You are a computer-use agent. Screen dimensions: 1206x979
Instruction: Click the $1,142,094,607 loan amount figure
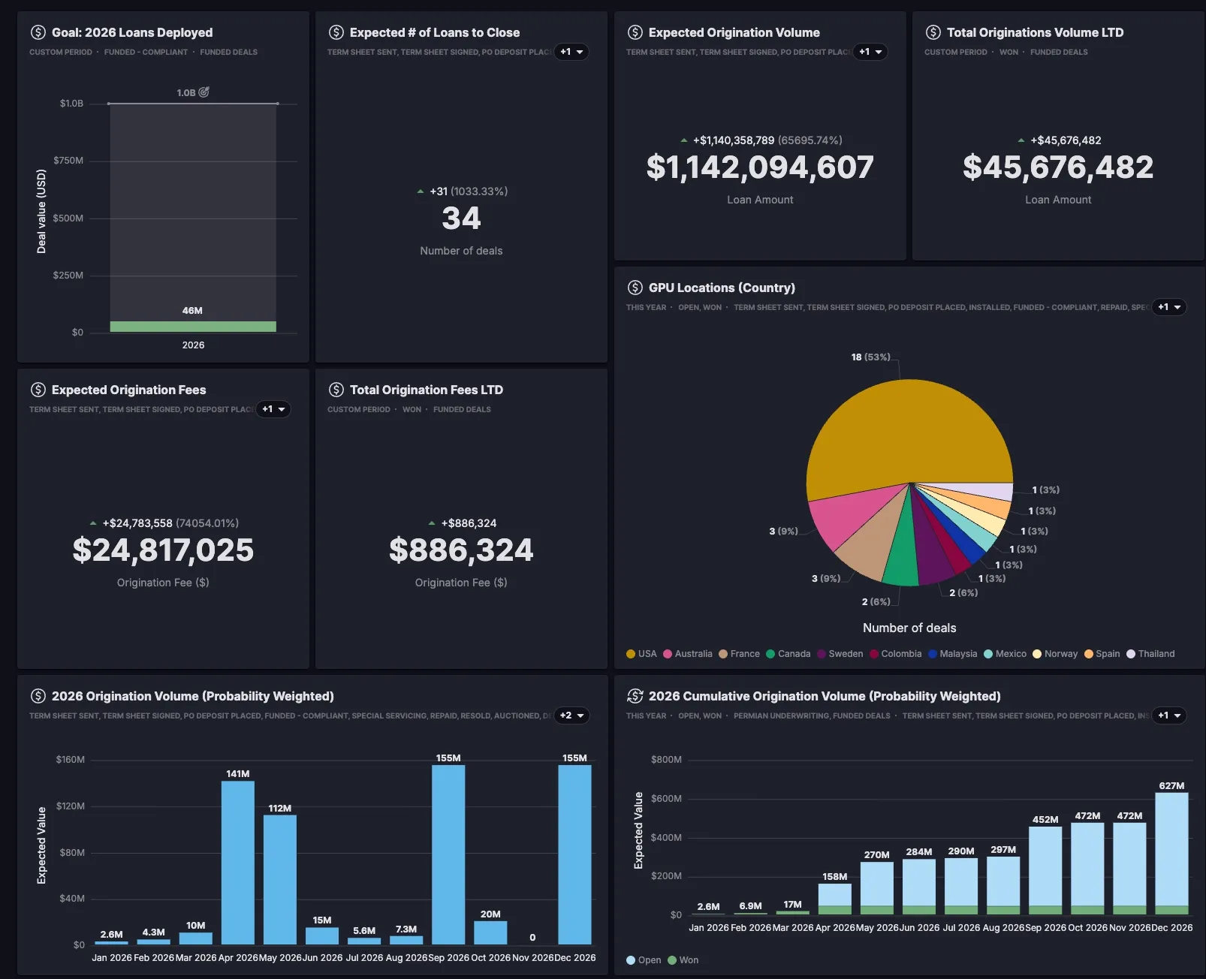click(760, 167)
